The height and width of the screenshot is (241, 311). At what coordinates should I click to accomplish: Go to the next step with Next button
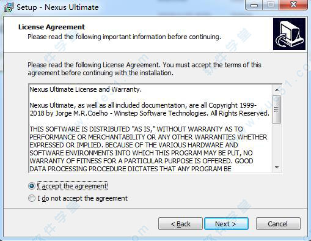[x=226, y=224]
